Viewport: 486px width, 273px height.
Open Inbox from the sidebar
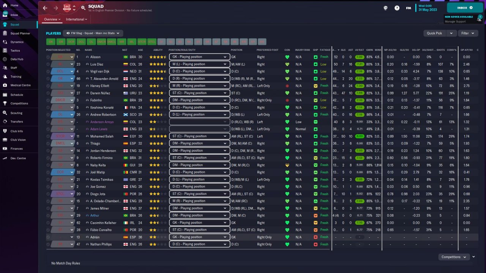point(14,15)
